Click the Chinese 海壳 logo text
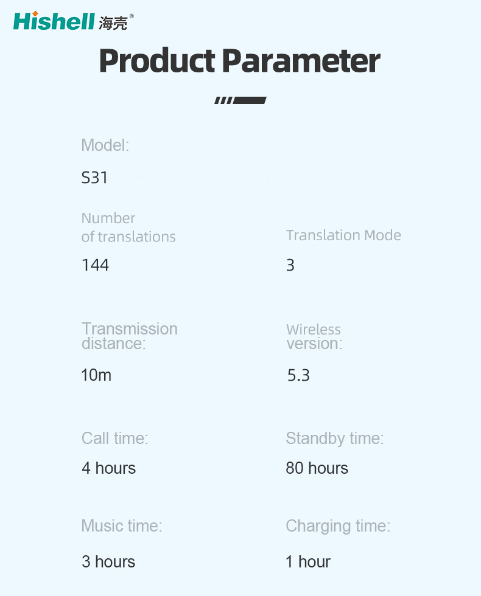481x596 pixels. (x=113, y=23)
